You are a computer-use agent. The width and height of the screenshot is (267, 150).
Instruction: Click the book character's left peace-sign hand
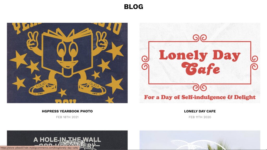click(x=33, y=40)
